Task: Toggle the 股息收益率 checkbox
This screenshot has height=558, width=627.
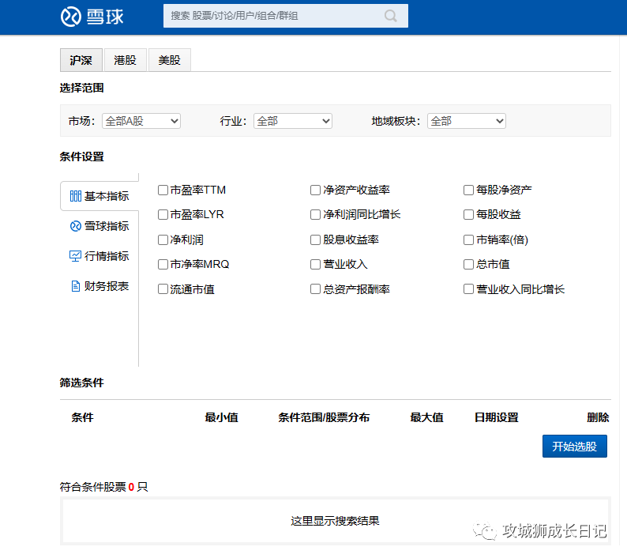Action: coord(316,239)
